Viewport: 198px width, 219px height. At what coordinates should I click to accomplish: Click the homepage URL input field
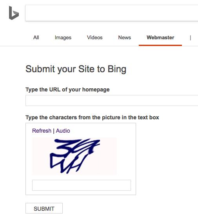[112, 100]
